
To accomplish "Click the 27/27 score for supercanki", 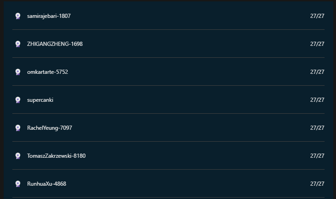I will coord(317,100).
